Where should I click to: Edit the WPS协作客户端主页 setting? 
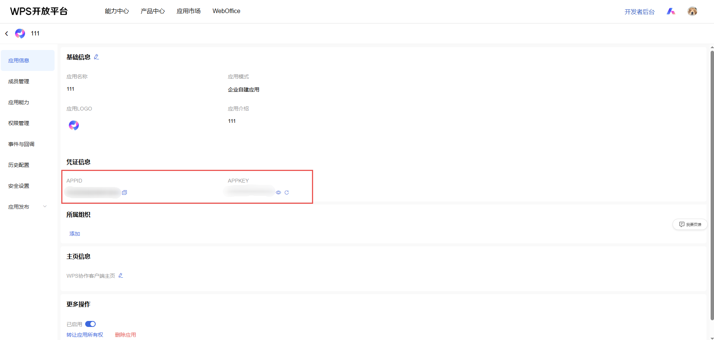click(121, 276)
